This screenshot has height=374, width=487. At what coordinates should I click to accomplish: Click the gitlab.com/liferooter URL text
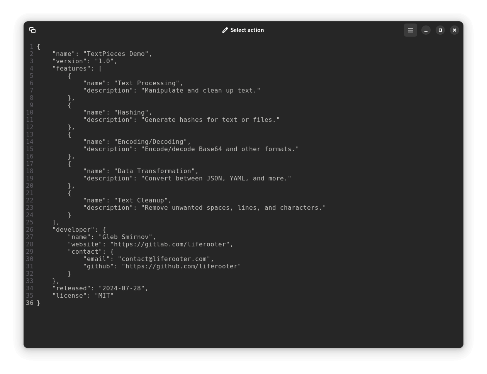tap(171, 244)
